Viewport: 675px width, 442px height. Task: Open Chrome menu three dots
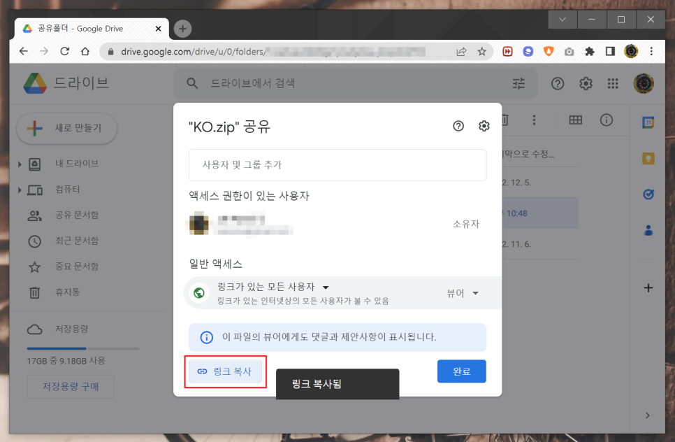point(651,52)
